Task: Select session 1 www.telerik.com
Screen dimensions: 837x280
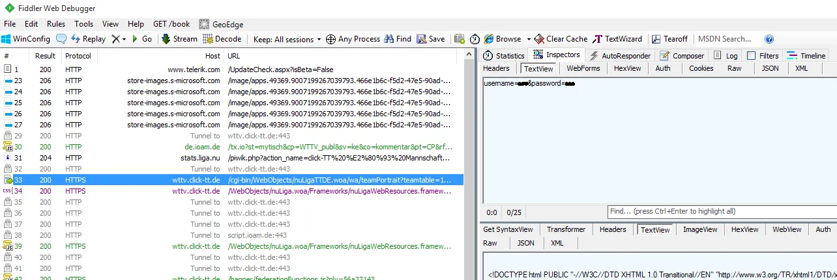Action: pos(232,69)
